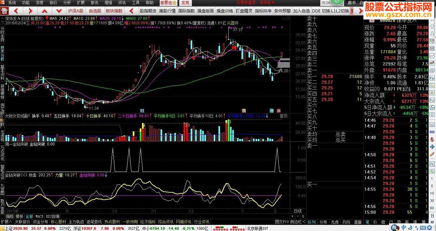The width and height of the screenshot is (436, 231).
Task: Click the up arrow previous stock icon
Action: 45,11
